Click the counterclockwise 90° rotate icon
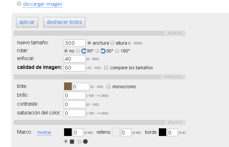The width and height of the screenshot is (229, 147). tap(103, 51)
